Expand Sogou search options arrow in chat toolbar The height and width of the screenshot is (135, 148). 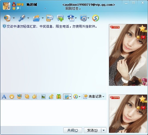[79, 97]
